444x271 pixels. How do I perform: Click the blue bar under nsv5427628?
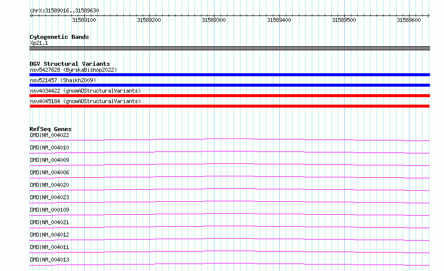(229, 75)
